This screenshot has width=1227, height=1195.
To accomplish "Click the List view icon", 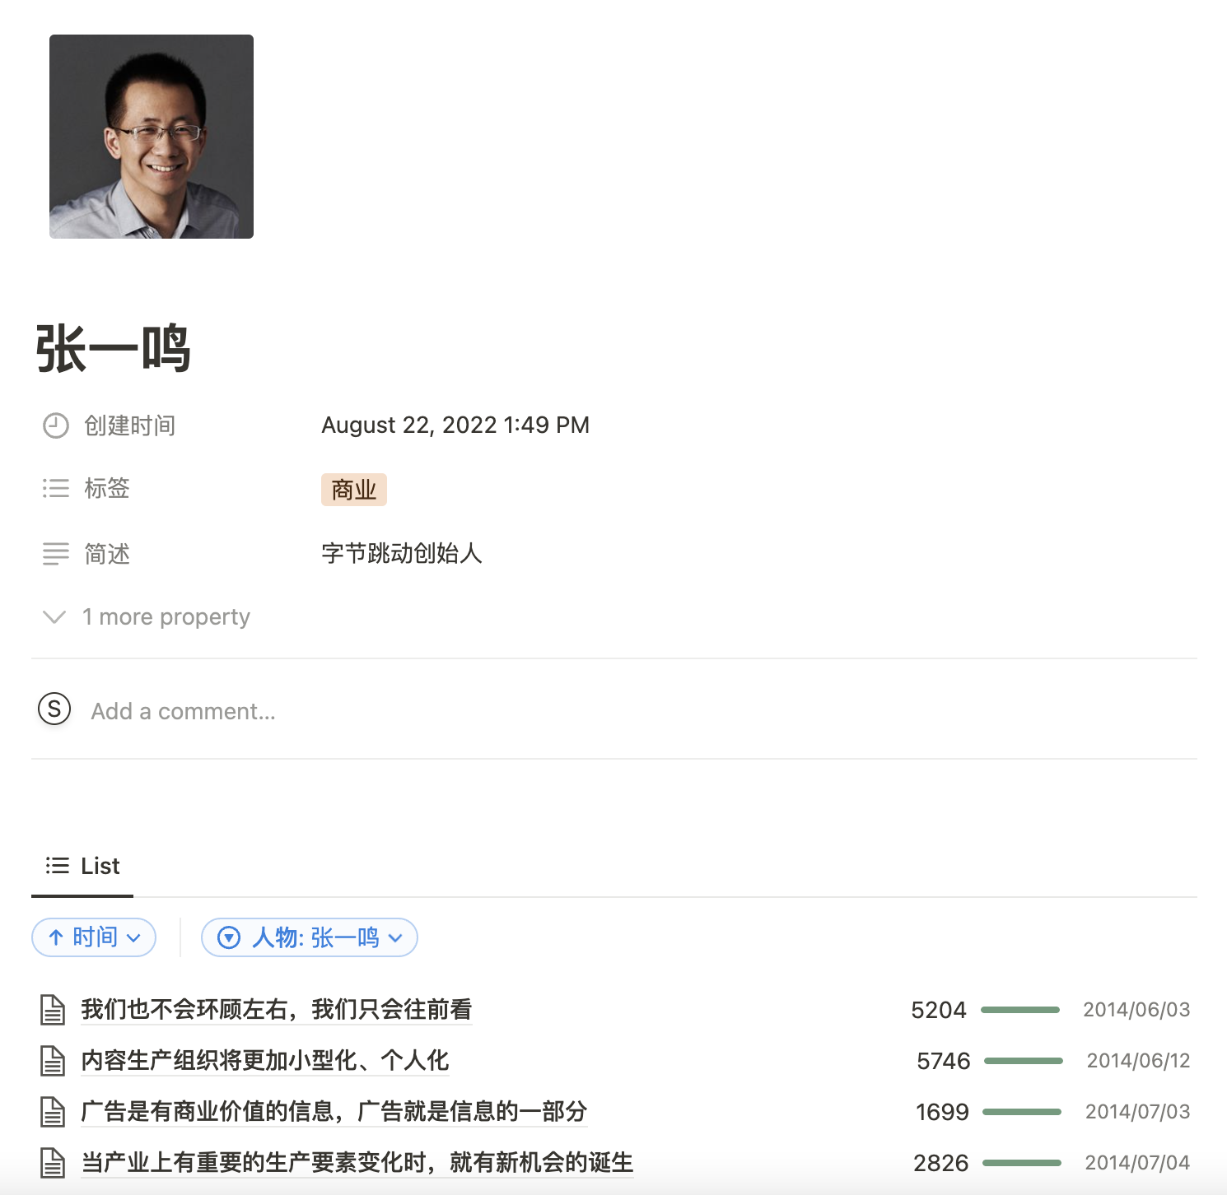I will point(58,865).
